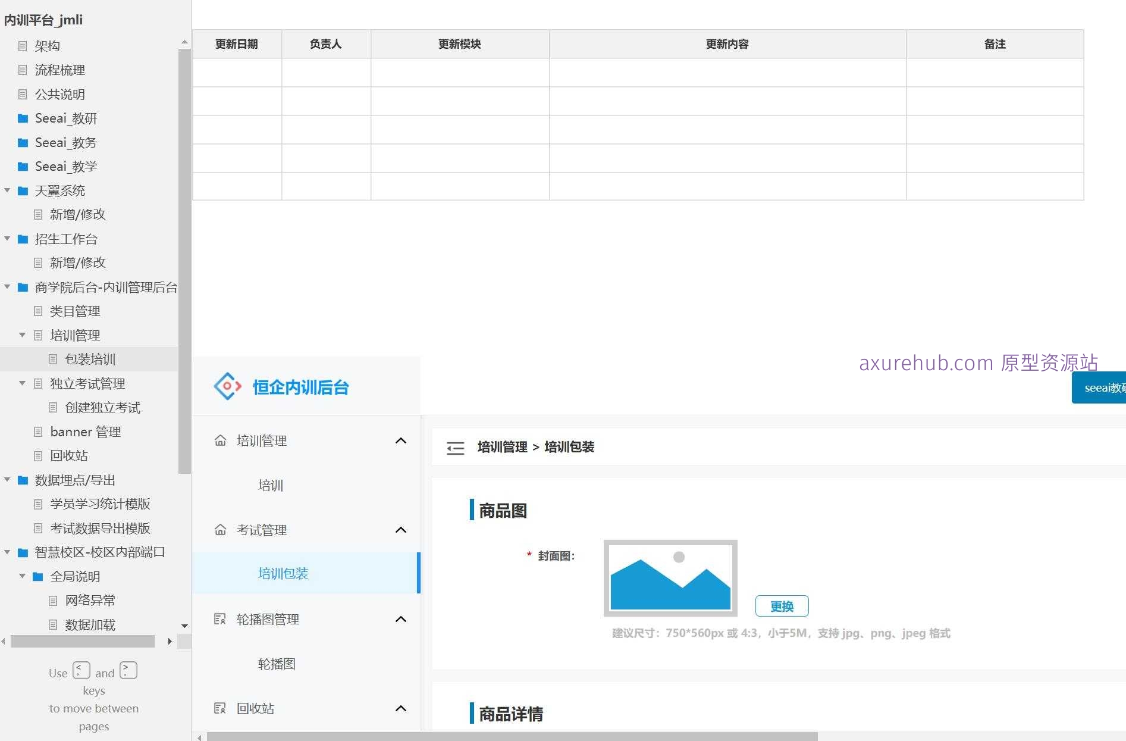Click the Seeai_教研 folder icon

pos(23,118)
